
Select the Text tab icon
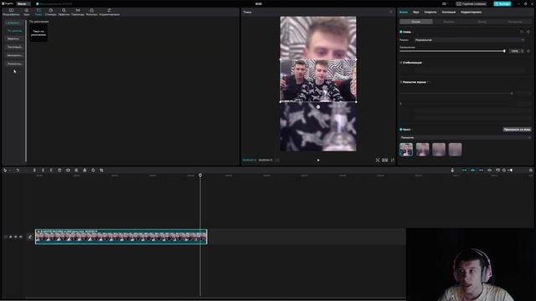point(39,12)
